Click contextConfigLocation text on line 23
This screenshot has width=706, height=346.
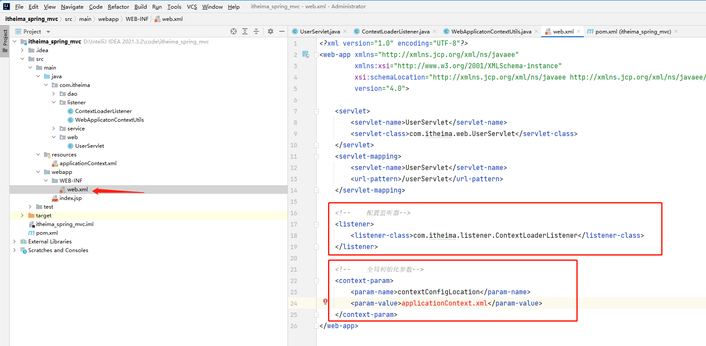(439, 292)
